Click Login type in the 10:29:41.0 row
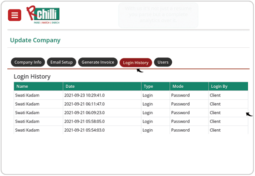 click(x=148, y=95)
